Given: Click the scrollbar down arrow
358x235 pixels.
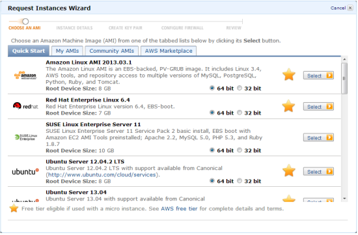Looking at the screenshot, I should pyautogui.click(x=344, y=199).
